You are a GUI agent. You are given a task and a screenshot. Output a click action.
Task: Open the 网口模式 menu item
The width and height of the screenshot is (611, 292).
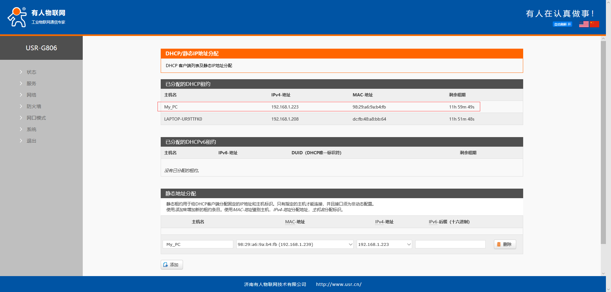36,118
